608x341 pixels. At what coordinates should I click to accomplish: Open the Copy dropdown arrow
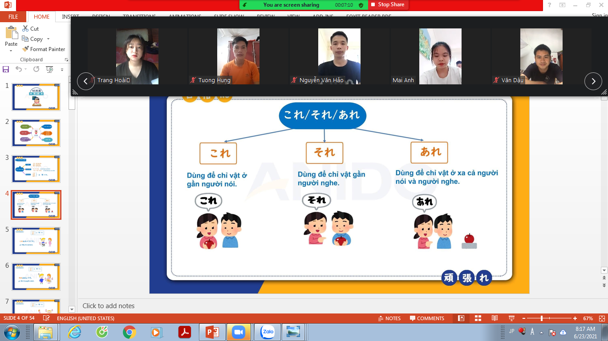click(48, 39)
